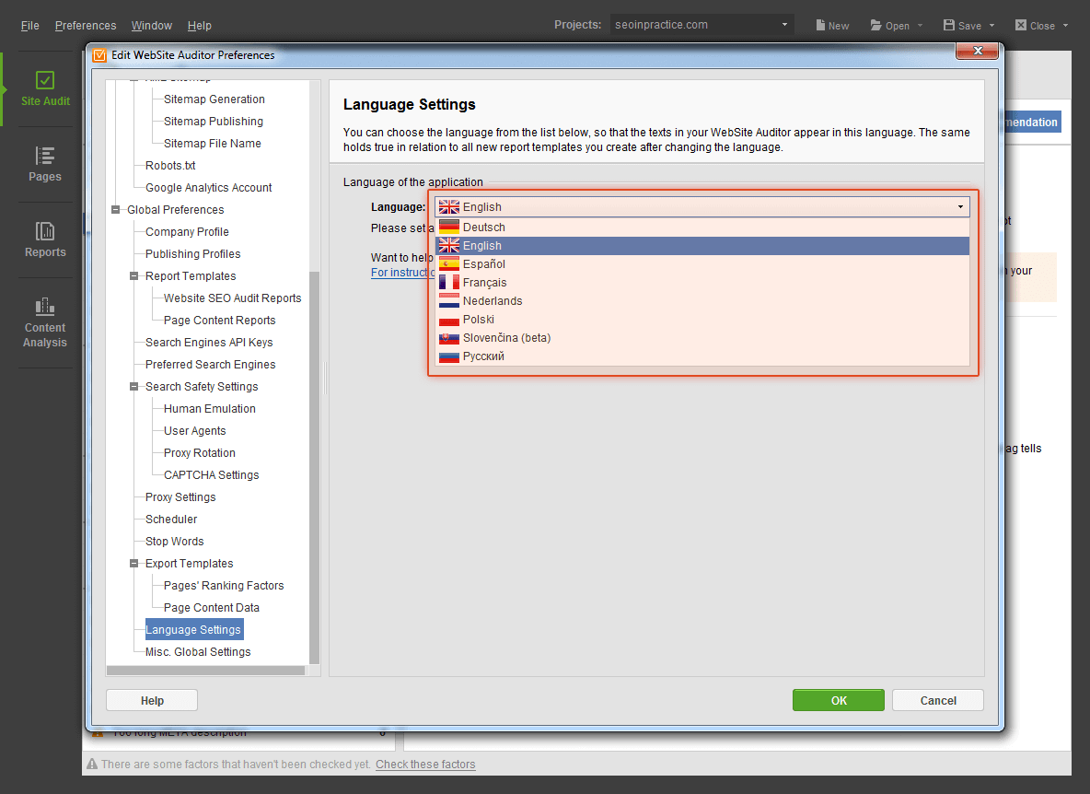Pick Русский in the language dropdown
Image resolution: width=1090 pixels, height=794 pixels.
pos(483,356)
